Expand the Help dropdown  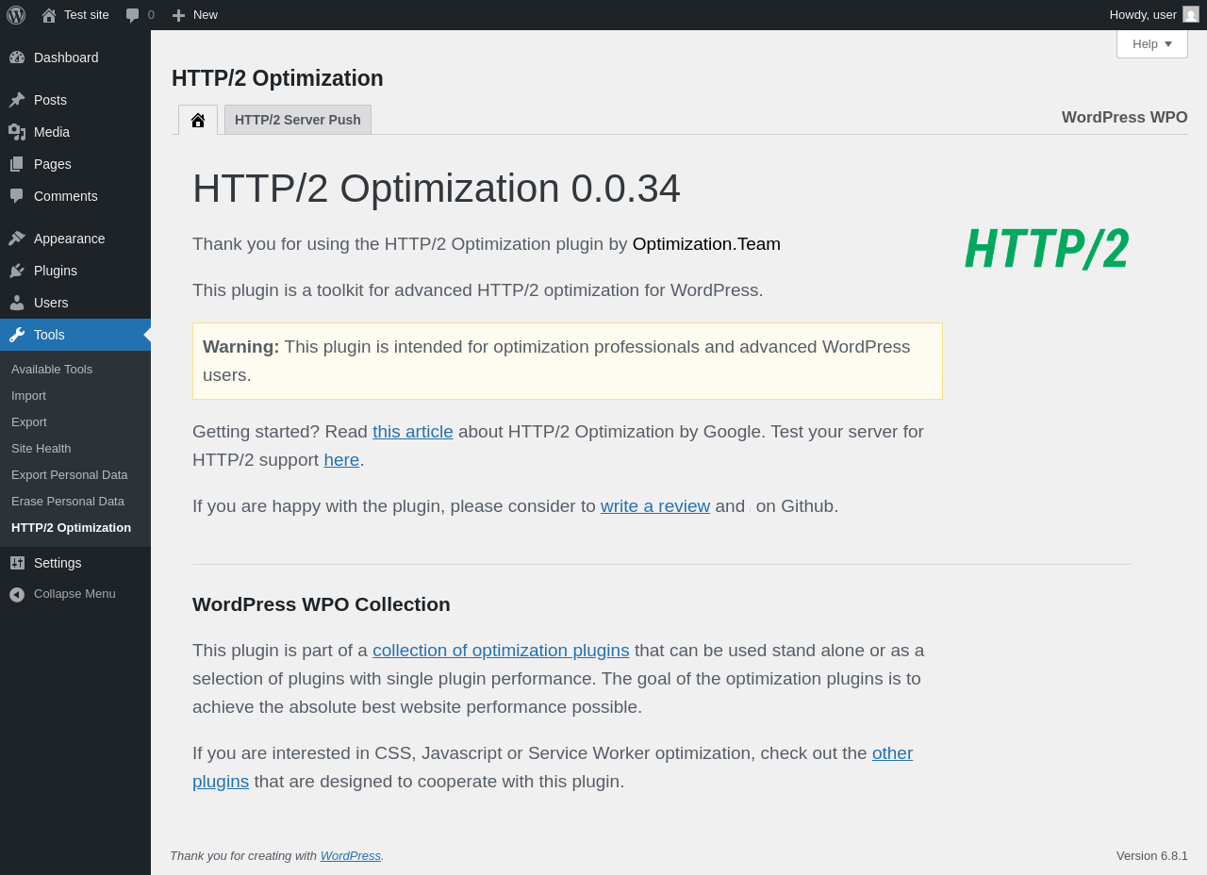pos(1152,43)
